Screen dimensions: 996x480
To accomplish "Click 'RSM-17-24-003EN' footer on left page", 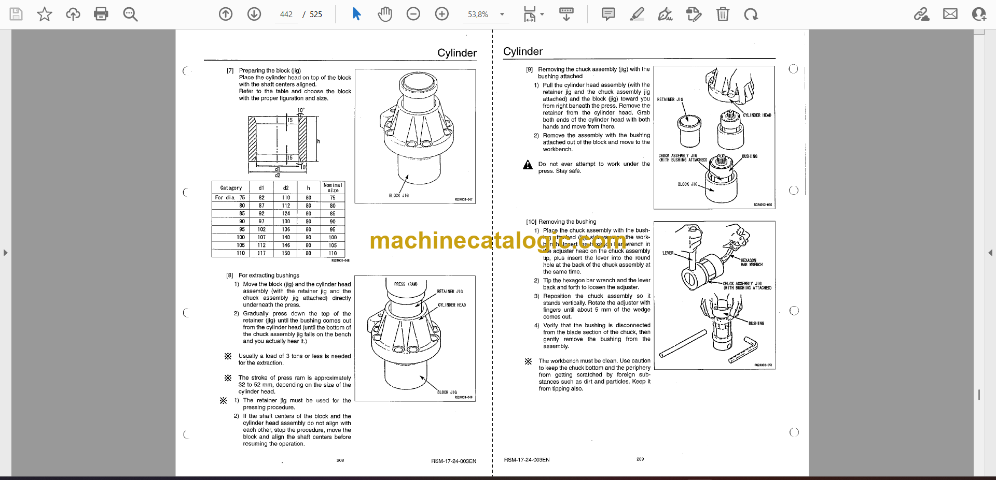I will coord(453,461).
